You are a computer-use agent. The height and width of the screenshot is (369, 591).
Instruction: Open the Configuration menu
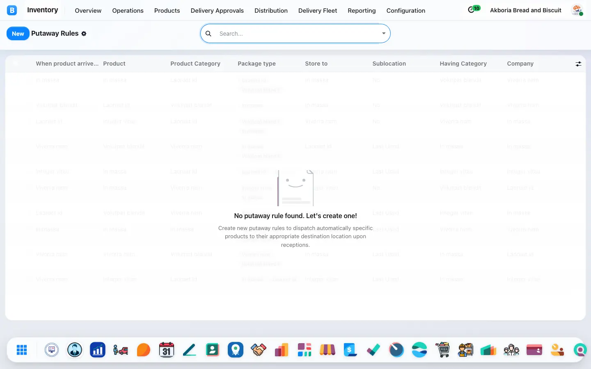pyautogui.click(x=406, y=11)
